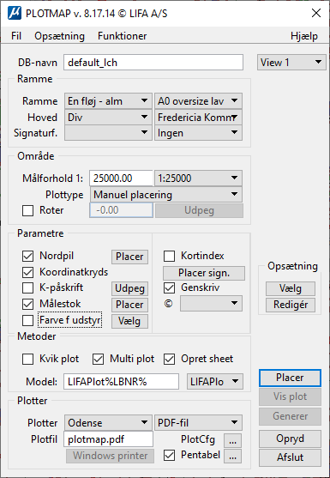Open the Opsætning menu

pos(59,36)
